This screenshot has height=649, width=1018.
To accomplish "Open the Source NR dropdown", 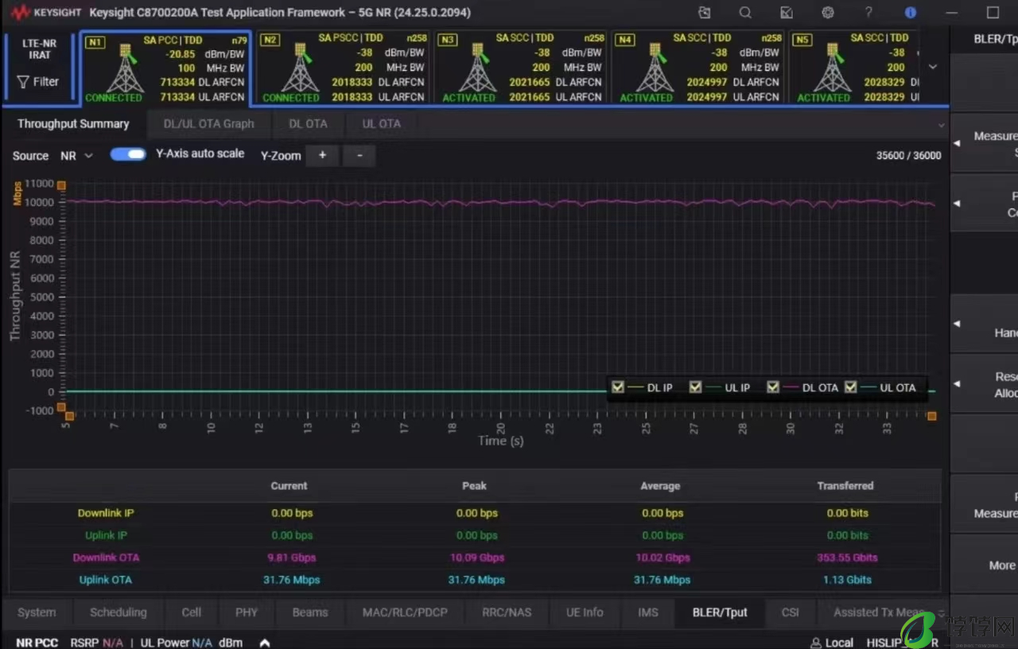I will 77,156.
